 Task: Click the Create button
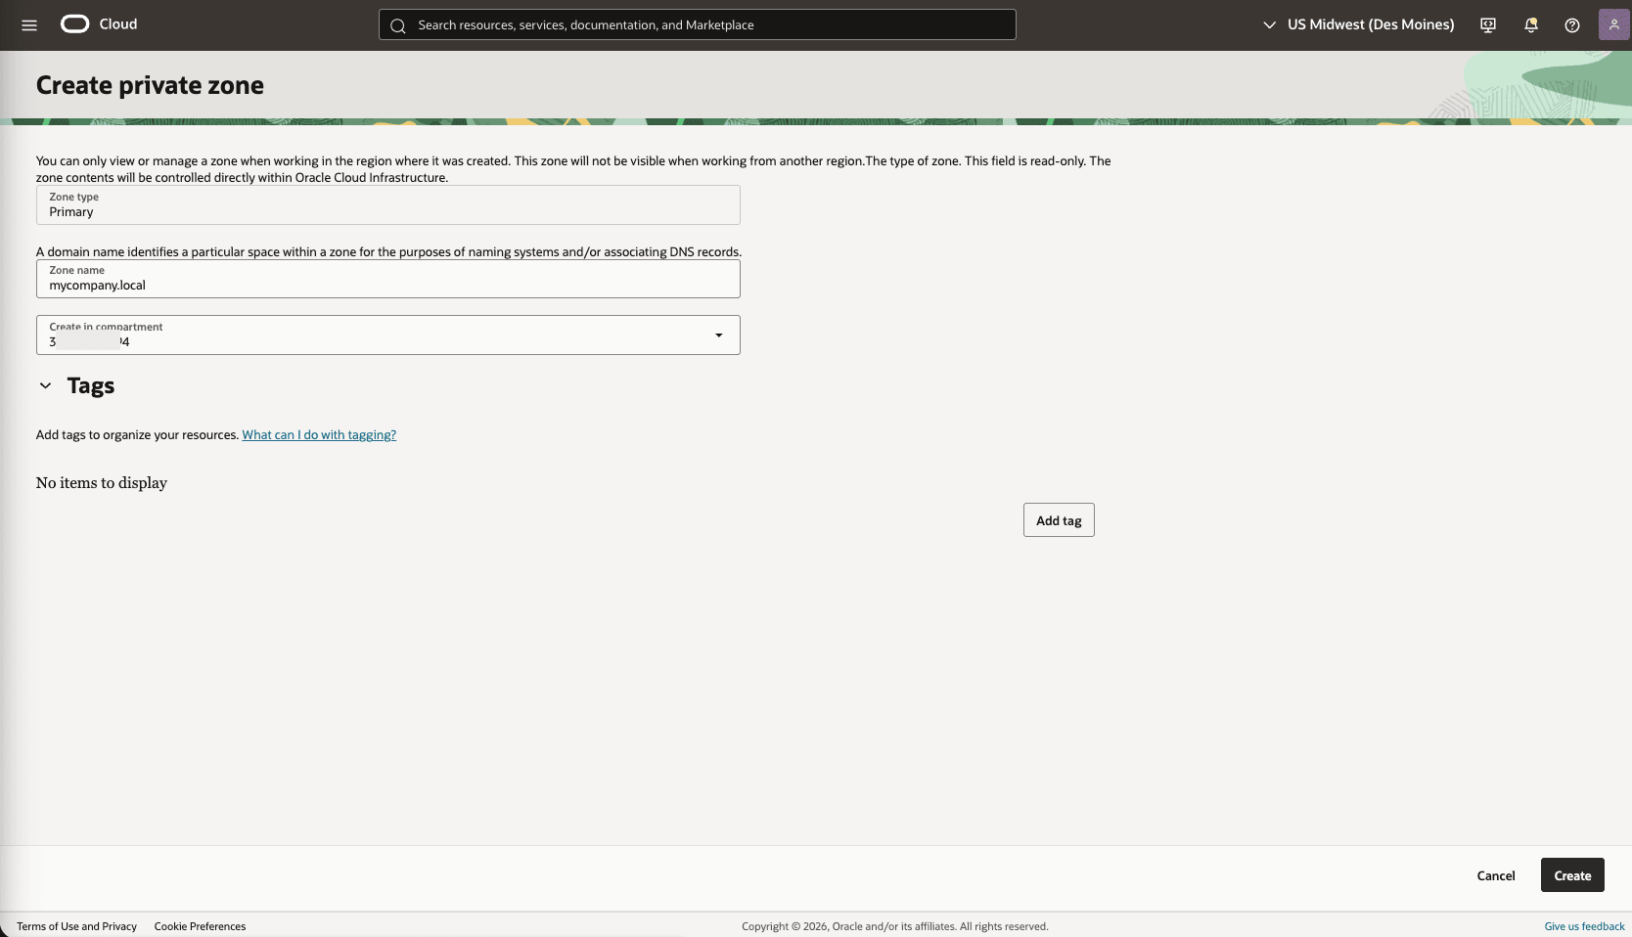(x=1571, y=875)
